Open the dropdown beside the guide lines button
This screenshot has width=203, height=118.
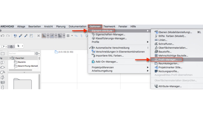[x=48, y=36]
